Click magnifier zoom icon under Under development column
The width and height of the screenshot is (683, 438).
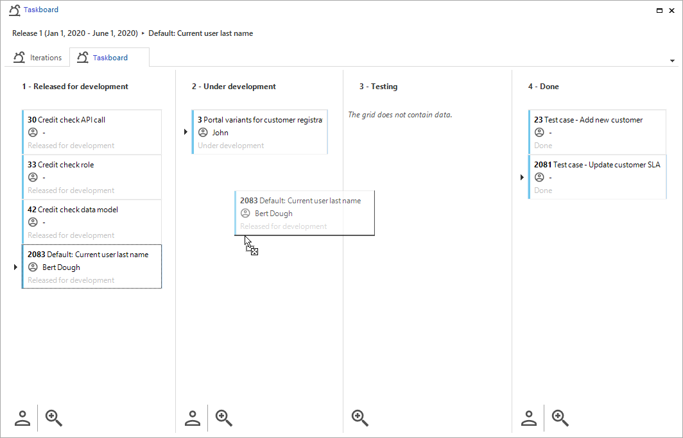click(224, 418)
